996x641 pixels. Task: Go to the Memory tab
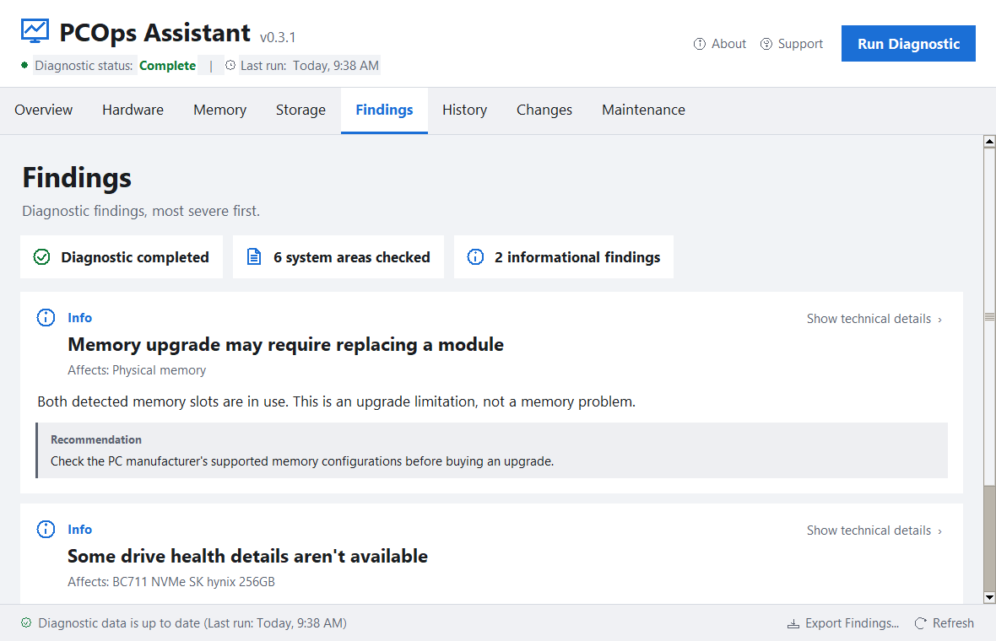tap(219, 110)
